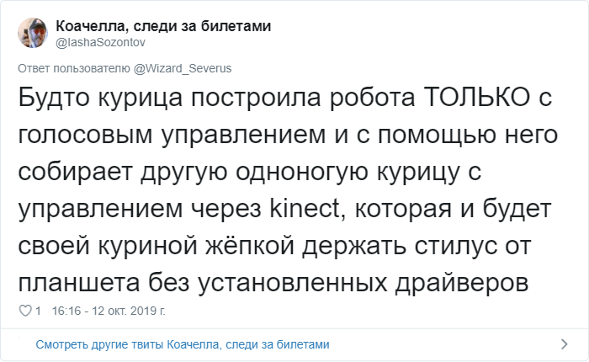589x362 pixels.
Task: Open the @Wizard_Severus mentioned profile
Action: (x=183, y=68)
